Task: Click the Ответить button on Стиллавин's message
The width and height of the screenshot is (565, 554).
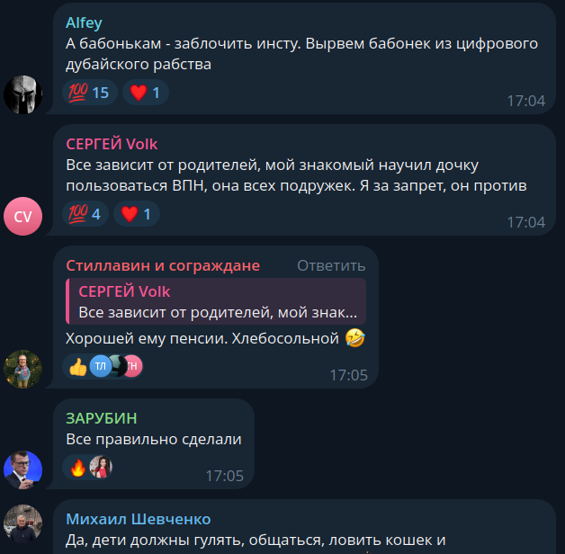Action: click(331, 266)
